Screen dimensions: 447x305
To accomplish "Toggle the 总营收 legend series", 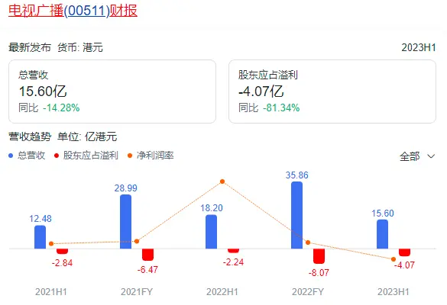I will 27,156.
